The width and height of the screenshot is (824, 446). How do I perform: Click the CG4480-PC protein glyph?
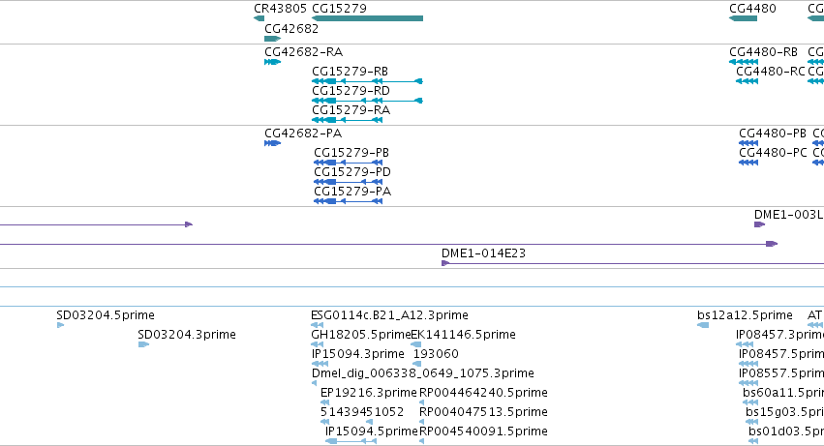[x=748, y=163]
